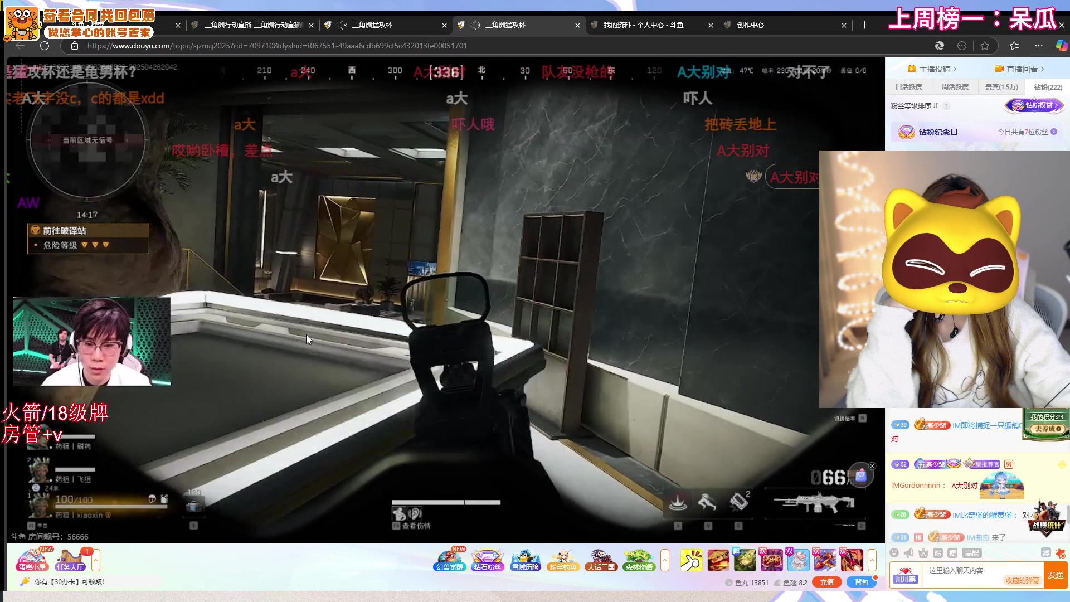Click the 粉 fan badge chat icon
Screen dimensions: 1070x602
(938, 553)
